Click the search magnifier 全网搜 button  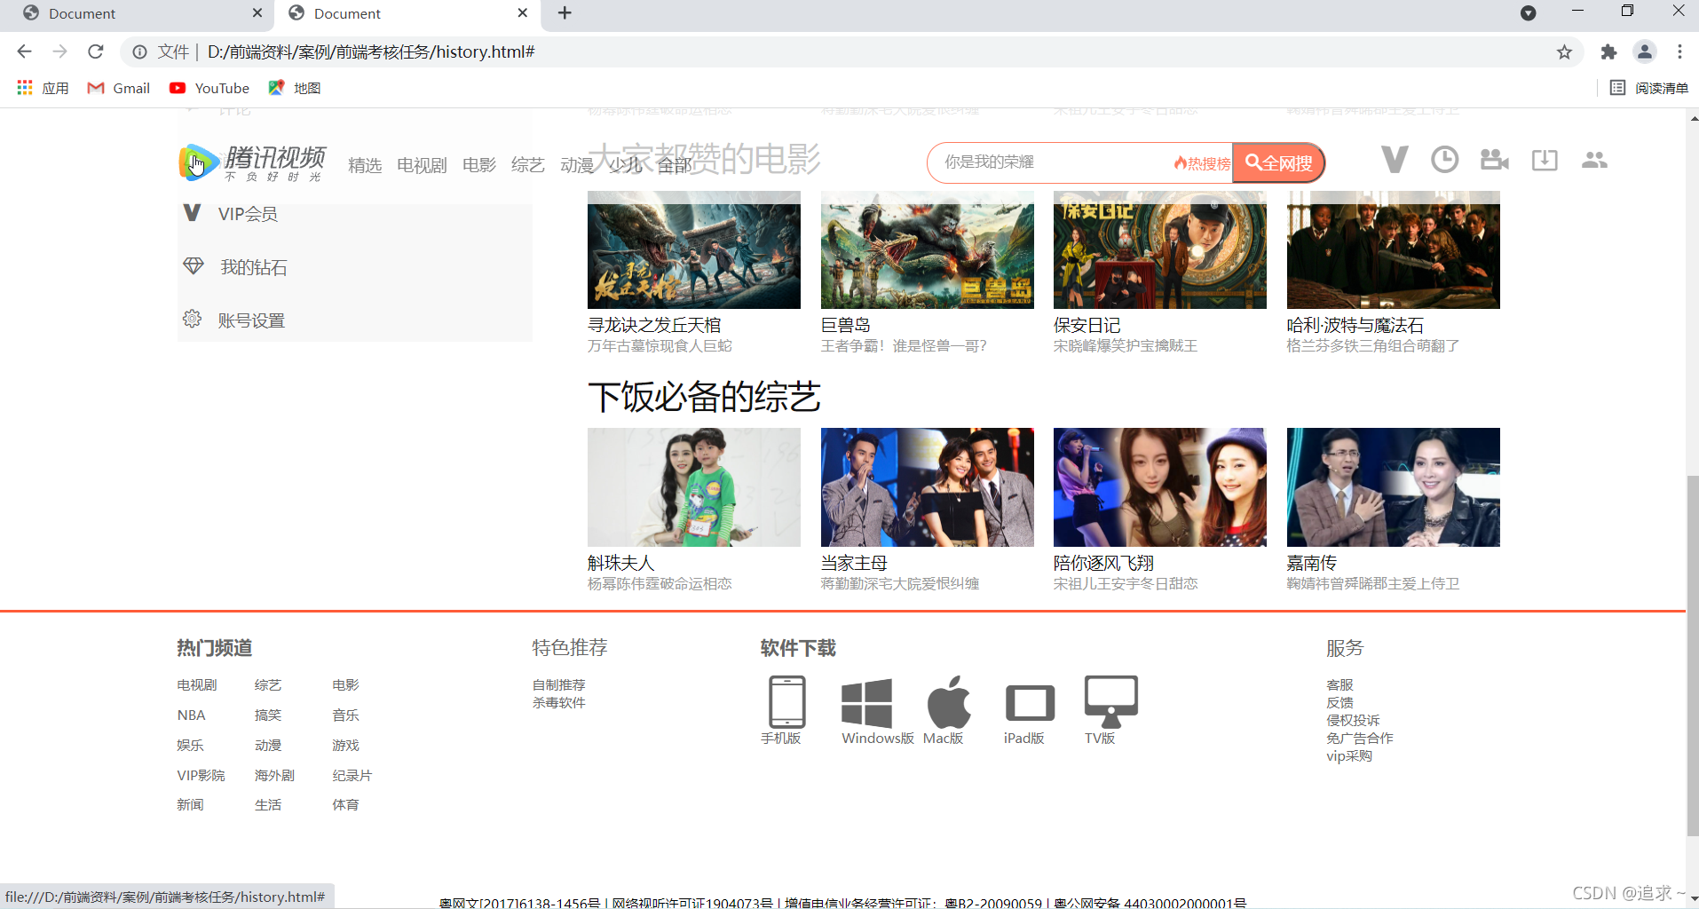1279,162
